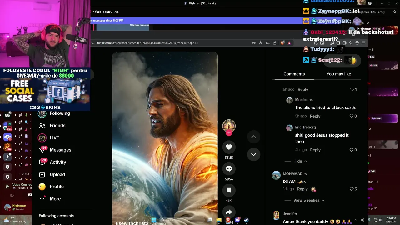Open Brave Shields lion icon
This screenshot has height=225, width=400.
(x=282, y=43)
